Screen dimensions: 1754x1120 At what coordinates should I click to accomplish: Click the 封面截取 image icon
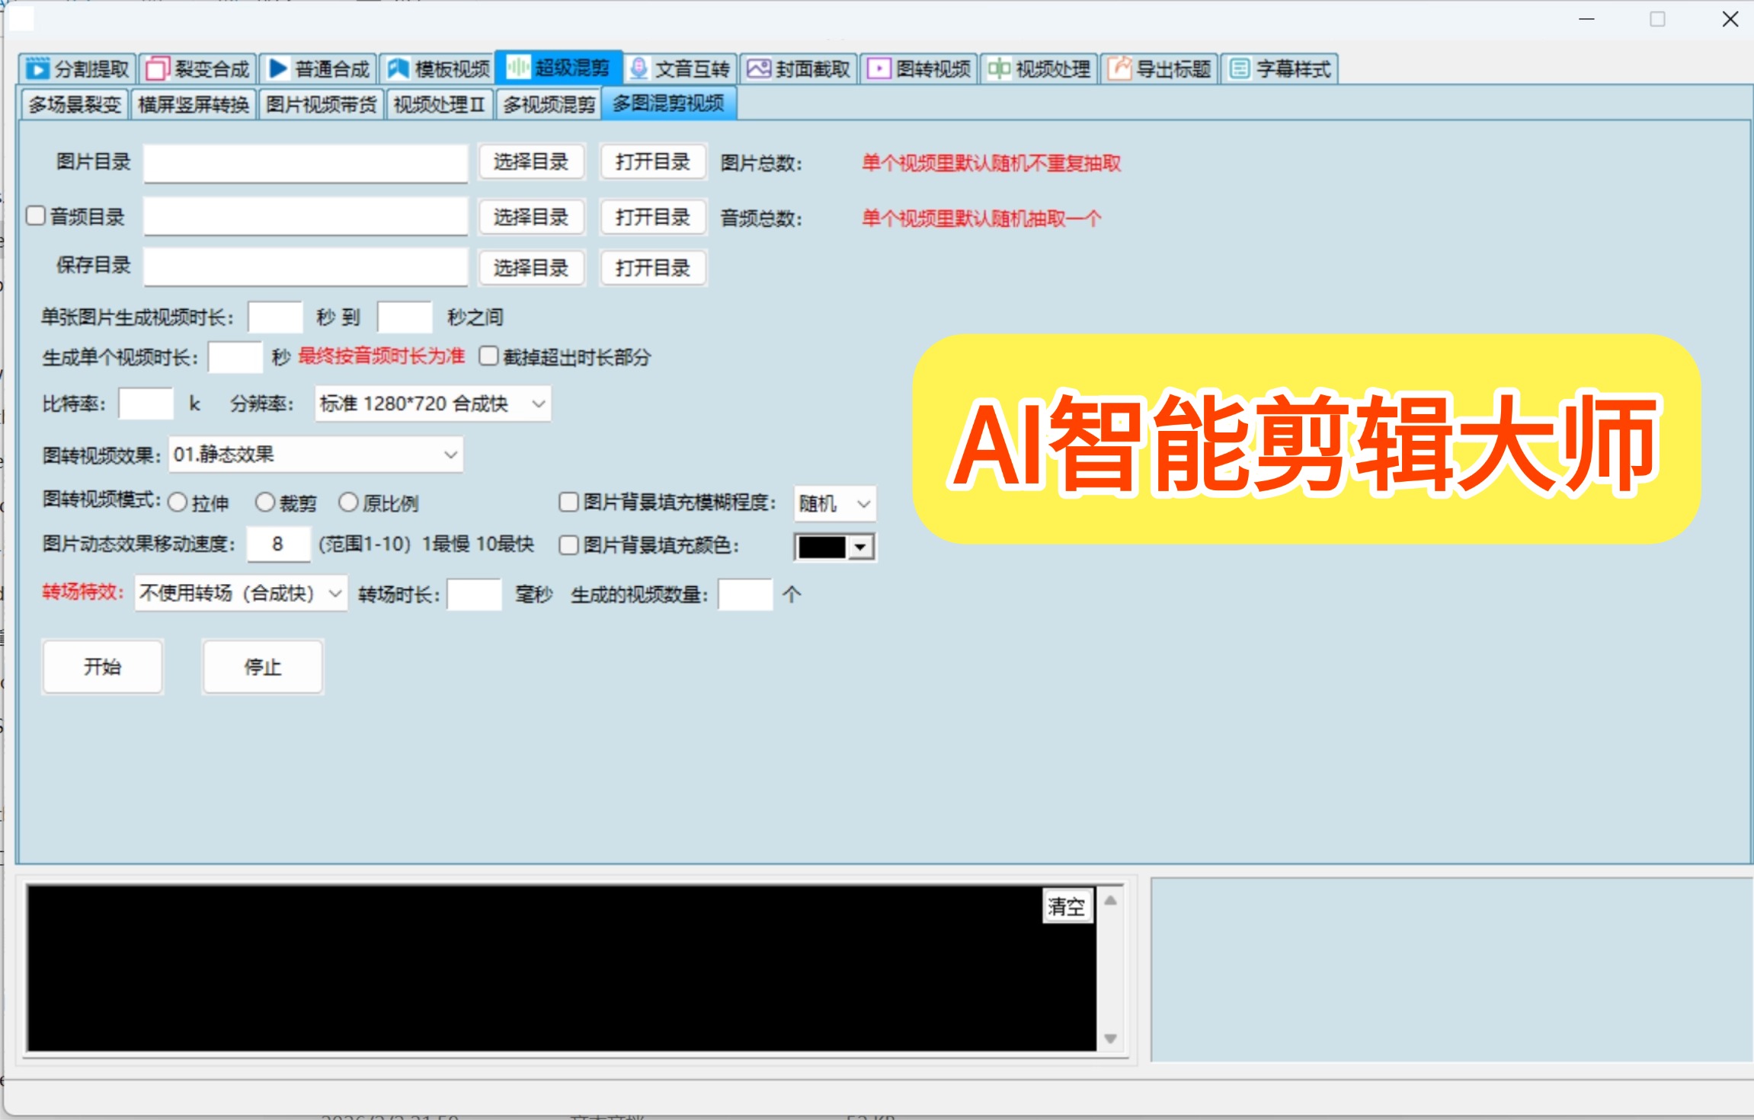[x=758, y=68]
